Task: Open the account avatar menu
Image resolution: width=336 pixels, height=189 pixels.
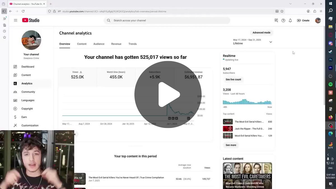Action: click(x=318, y=20)
